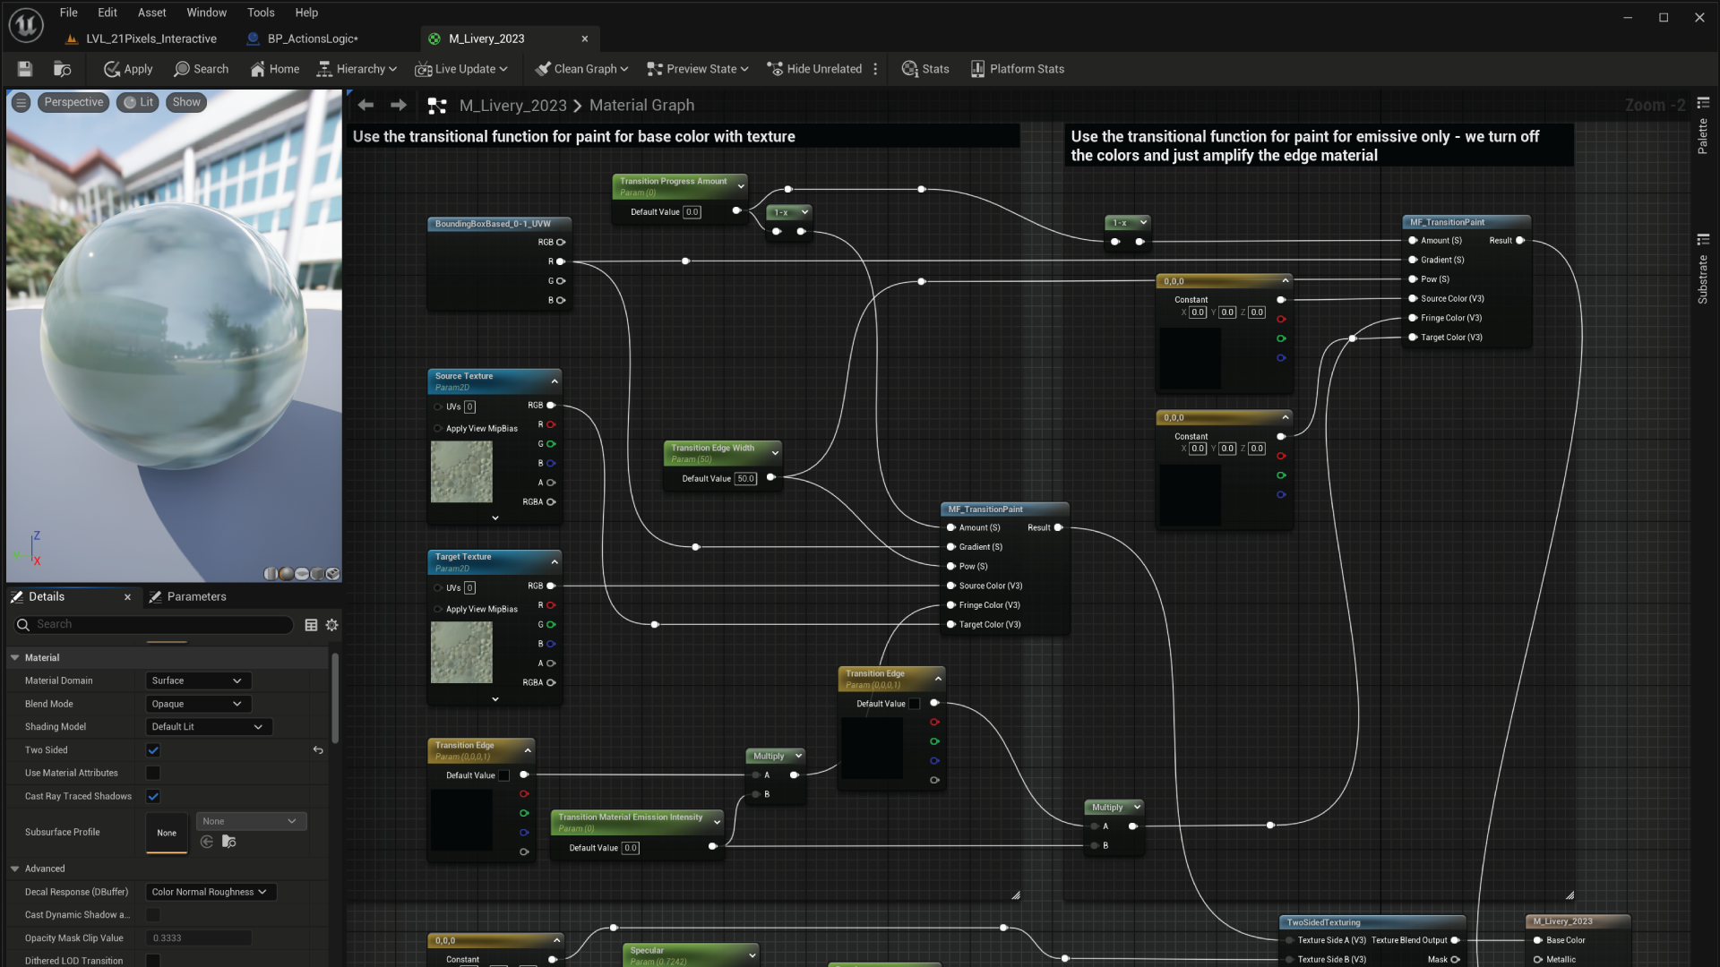
Task: Navigate back in the material graph
Action: point(365,106)
